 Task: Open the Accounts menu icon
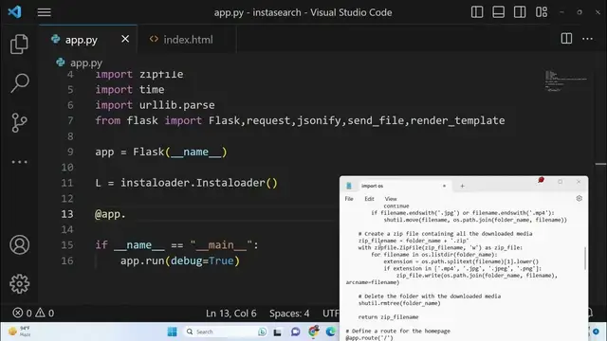19,244
